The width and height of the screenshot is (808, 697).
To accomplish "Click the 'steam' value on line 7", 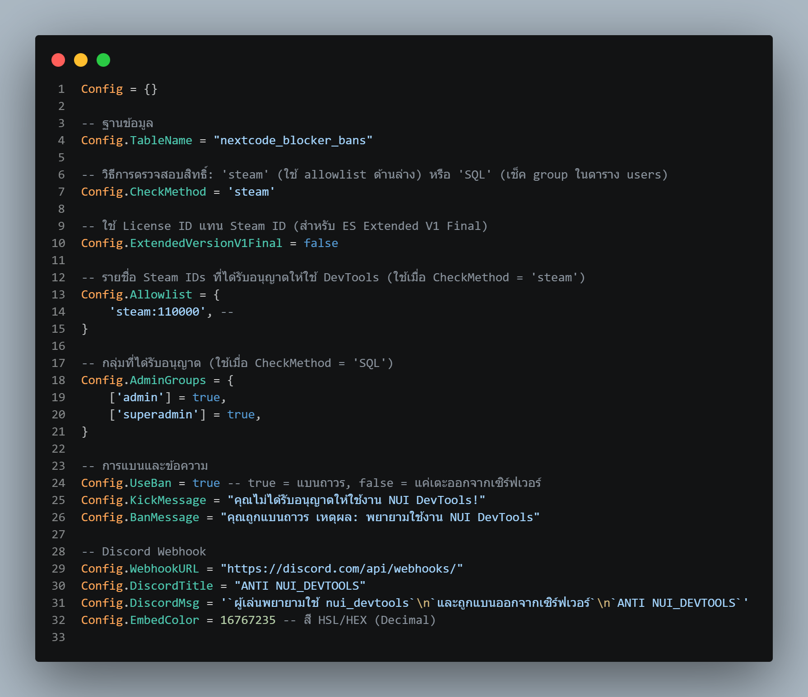I will (251, 192).
